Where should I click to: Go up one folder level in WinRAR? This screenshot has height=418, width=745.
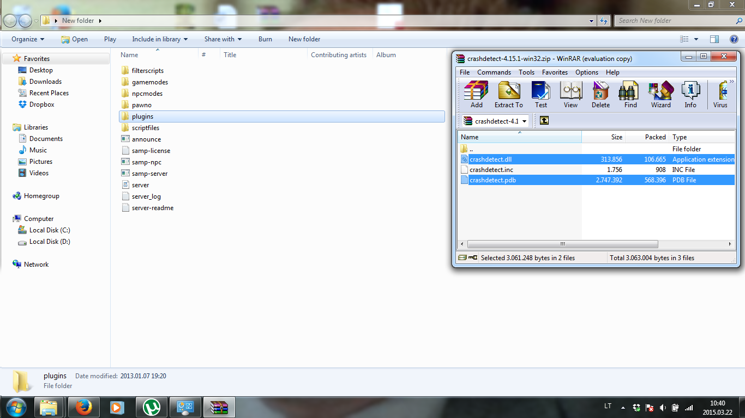[x=544, y=121]
